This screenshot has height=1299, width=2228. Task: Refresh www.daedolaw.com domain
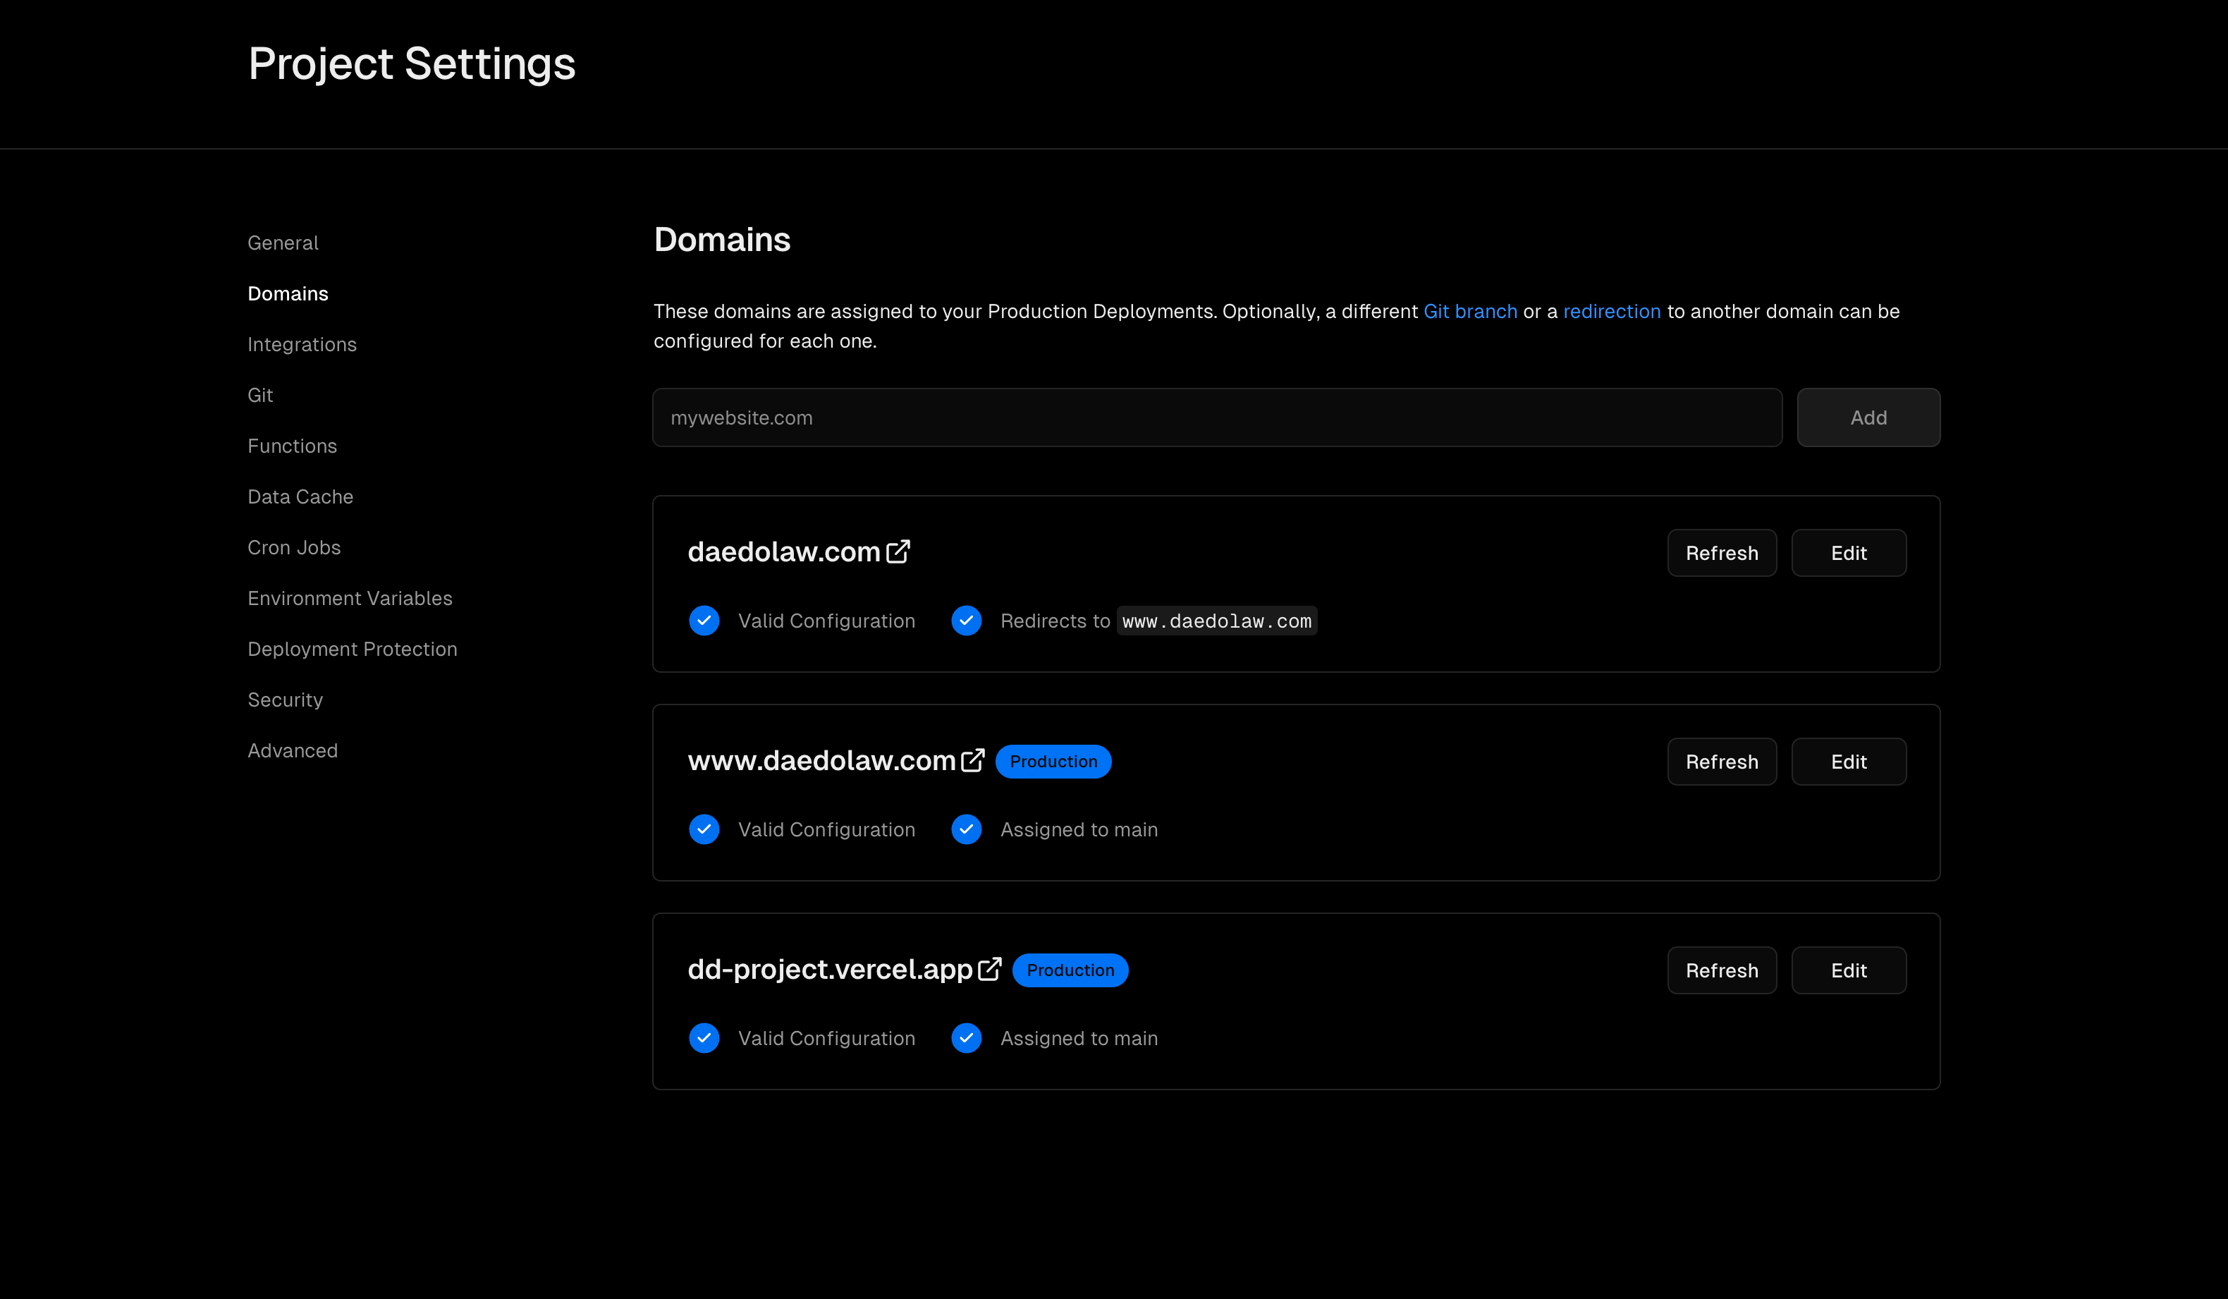tap(1722, 762)
